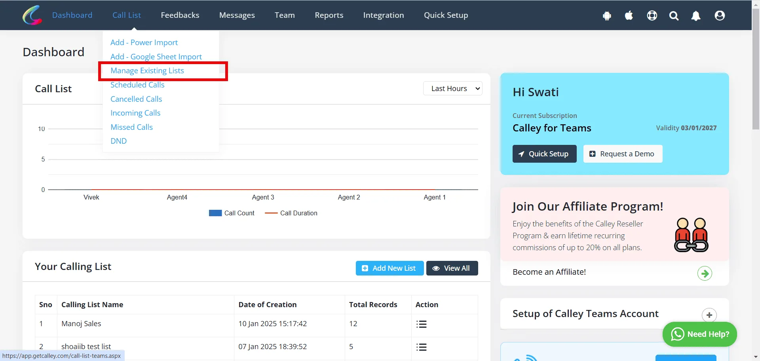
Task: Click the Agent 3 label on chart
Action: [263, 197]
